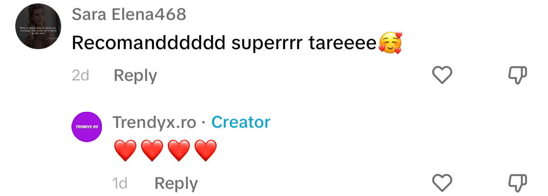Viewport: 548px width, 196px height.
Task: Open the Sara Elena468 username
Action: (129, 14)
